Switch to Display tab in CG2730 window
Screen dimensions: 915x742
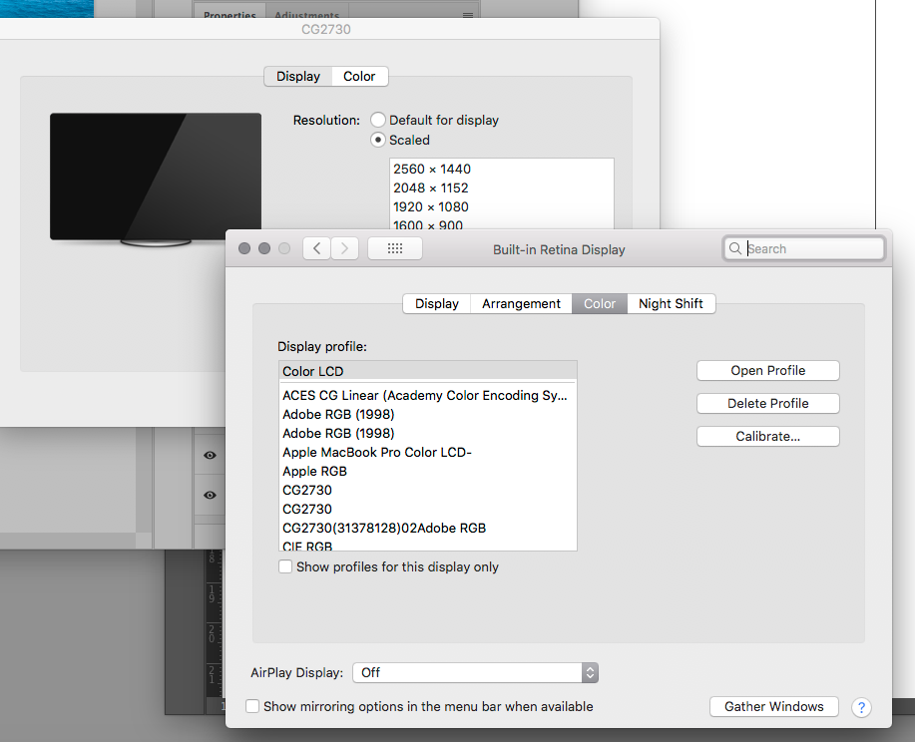point(298,77)
